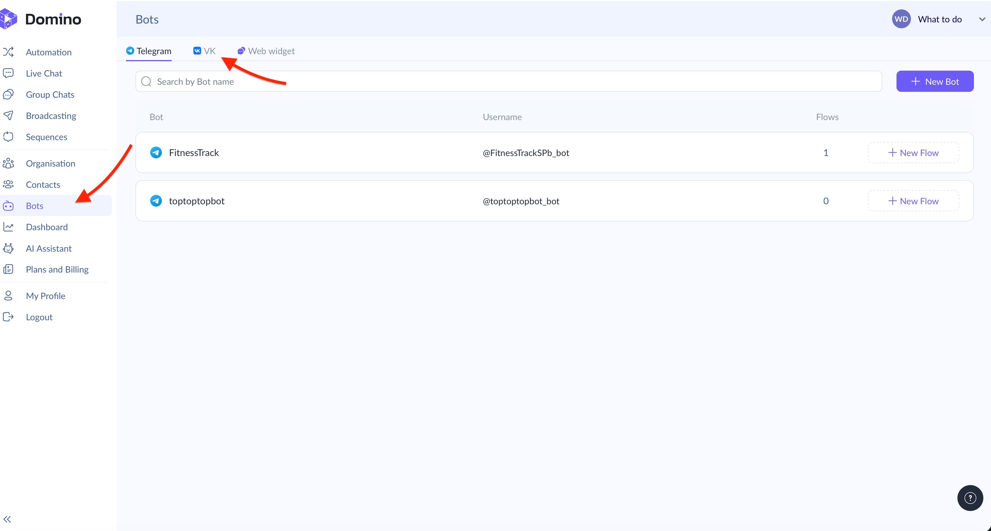Click the Sequences icon
This screenshot has width=991, height=531.
9,137
